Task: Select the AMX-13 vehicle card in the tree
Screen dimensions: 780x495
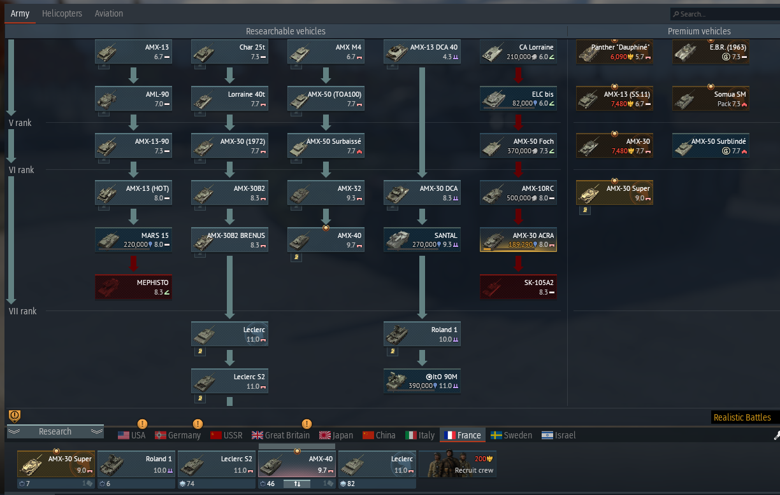Action: 133,52
